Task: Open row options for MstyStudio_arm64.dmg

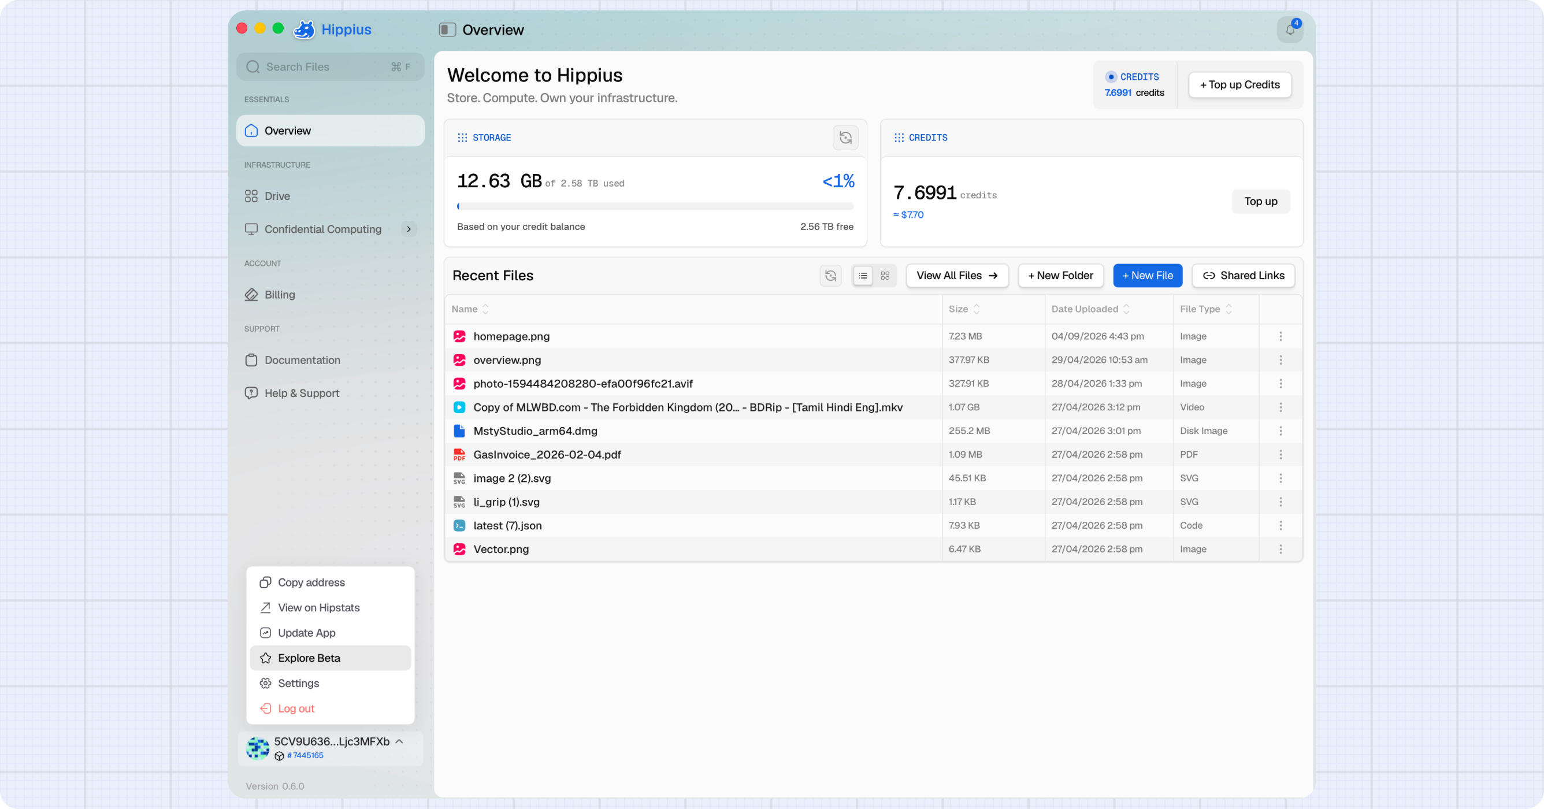Action: (x=1281, y=431)
